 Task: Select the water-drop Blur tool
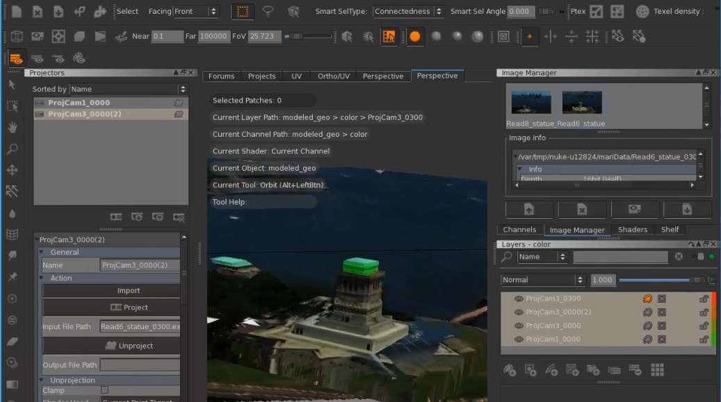[x=13, y=213]
